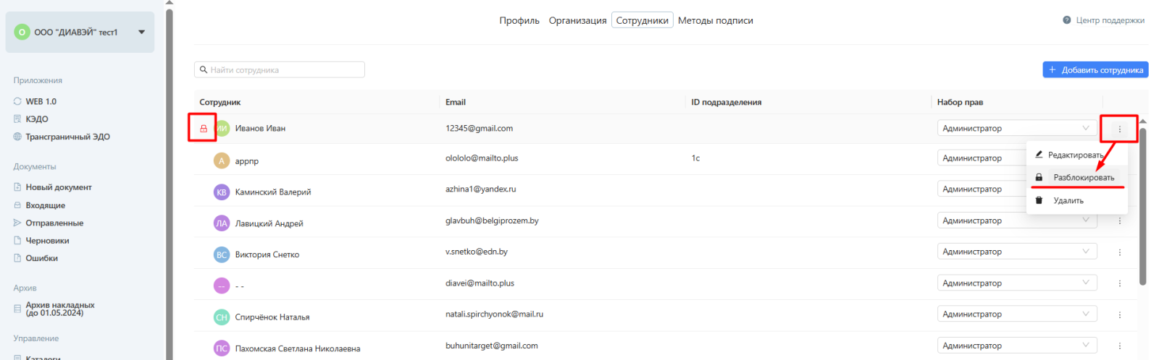
Task: Click the employee table vertical scrollbar
Action: 1143,206
